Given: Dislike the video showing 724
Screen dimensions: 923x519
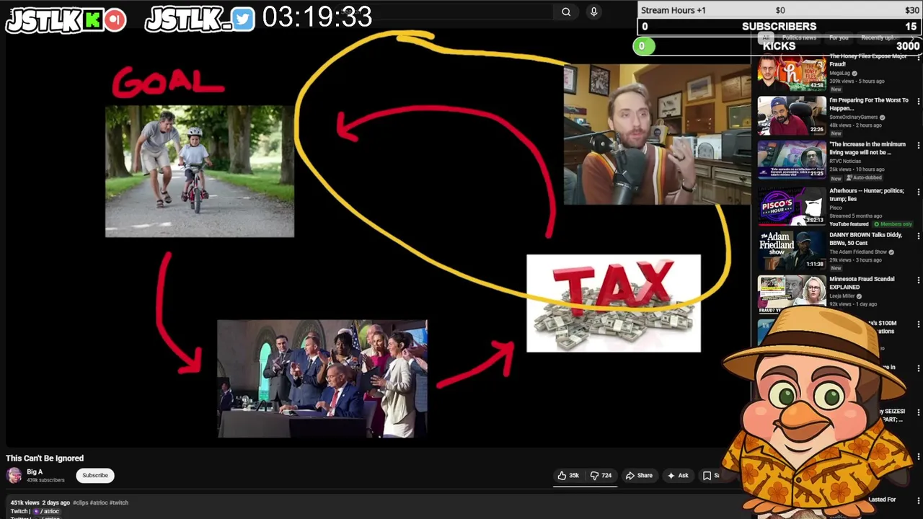Looking at the screenshot, I should click(601, 476).
